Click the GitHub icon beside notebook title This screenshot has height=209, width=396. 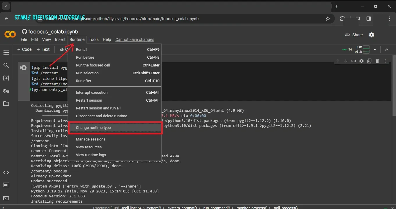[x=24, y=32]
